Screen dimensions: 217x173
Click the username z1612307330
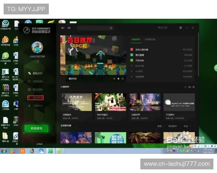(37, 57)
